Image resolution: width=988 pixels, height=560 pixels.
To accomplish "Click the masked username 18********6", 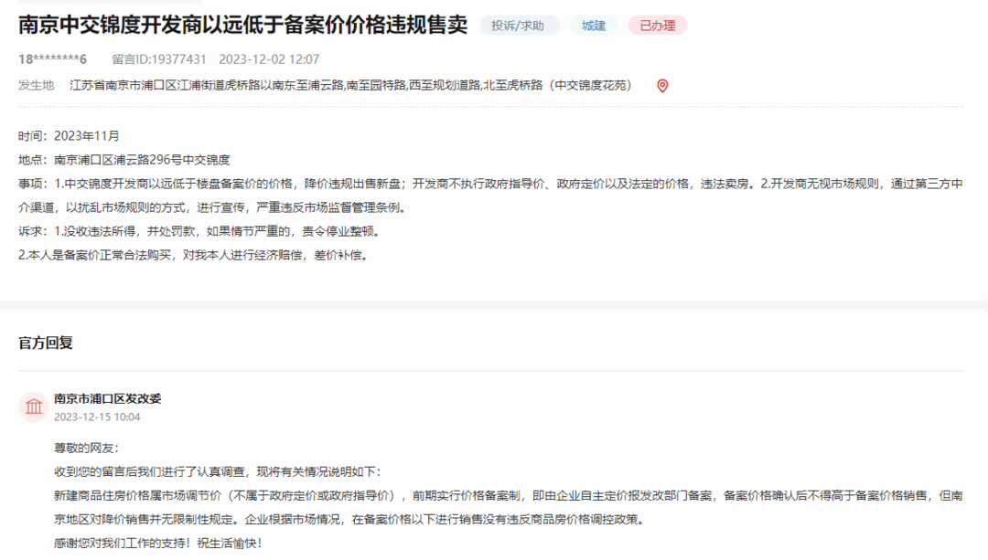I will click(52, 59).
